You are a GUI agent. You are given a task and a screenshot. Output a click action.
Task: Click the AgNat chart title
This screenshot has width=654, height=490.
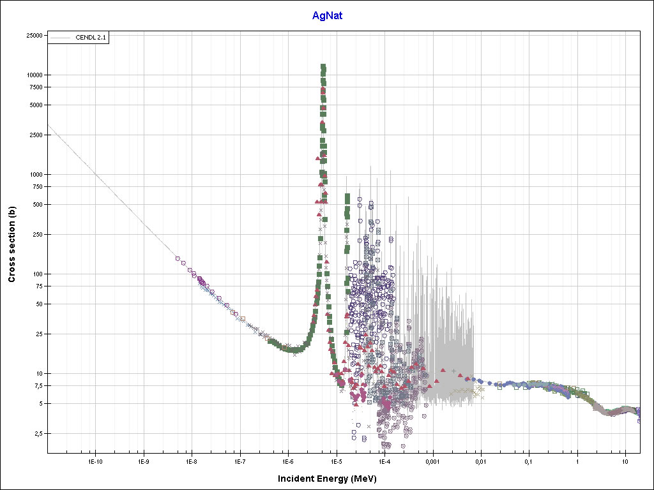[327, 16]
